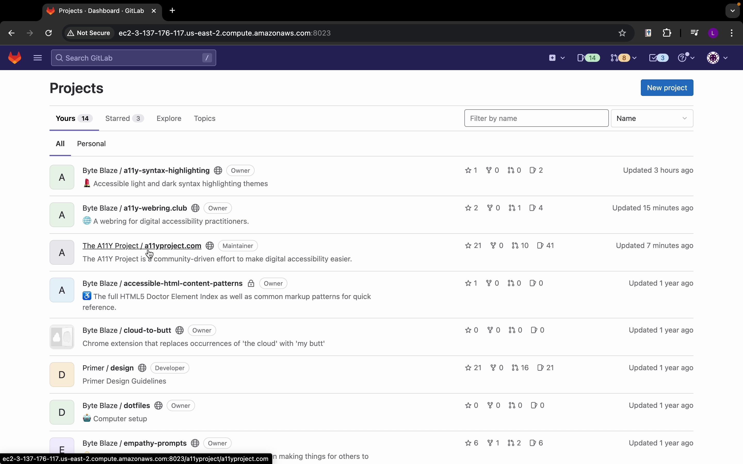Open the To-Do list icon showing 3
The height and width of the screenshot is (464, 743).
pos(659,58)
